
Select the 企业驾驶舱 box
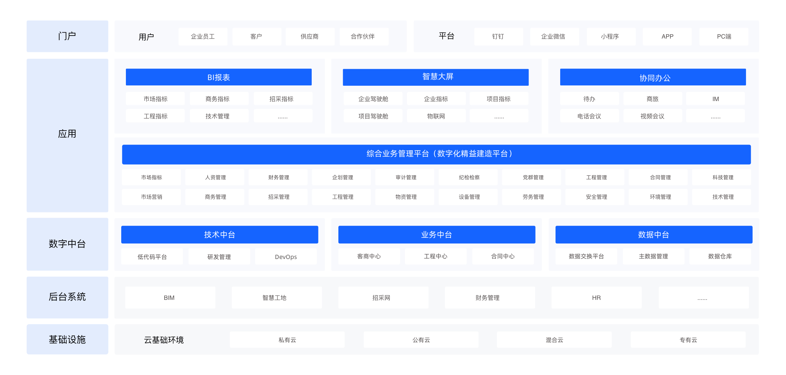[x=373, y=99]
